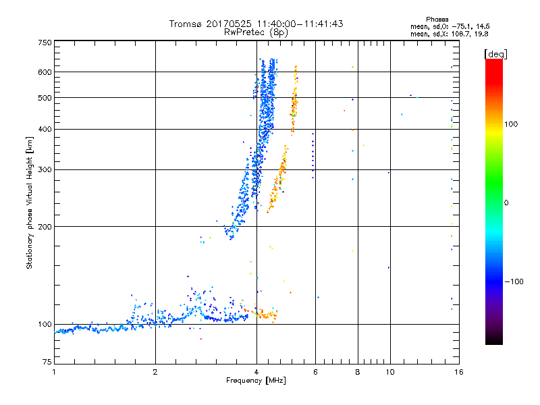
Task: Click the vertical purple dot column at 6 MHz
Action: pos(313,156)
